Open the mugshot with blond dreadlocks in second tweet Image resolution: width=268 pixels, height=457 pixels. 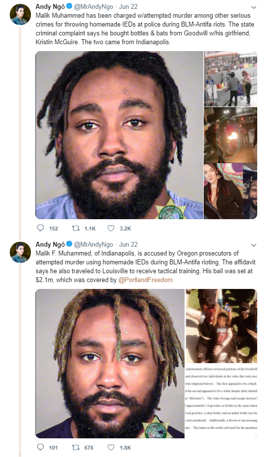(110, 364)
